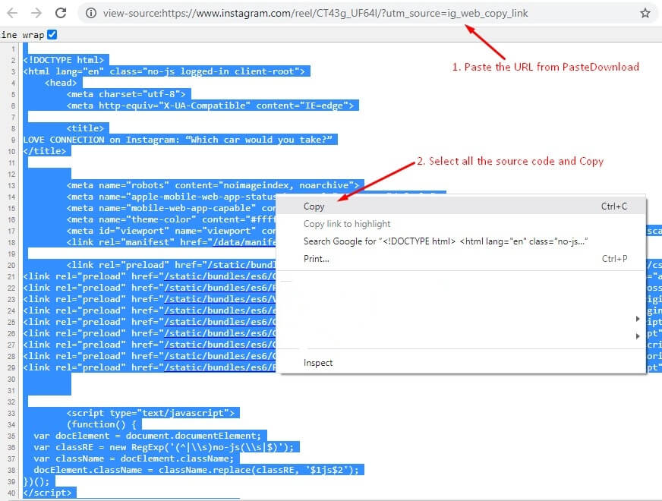Open the static bundles link on line 27
Image resolution: width=662 pixels, height=501 pixels.
(x=220, y=345)
